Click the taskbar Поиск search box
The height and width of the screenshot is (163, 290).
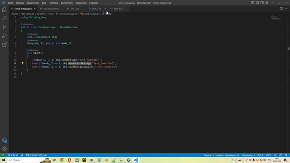click(29, 160)
